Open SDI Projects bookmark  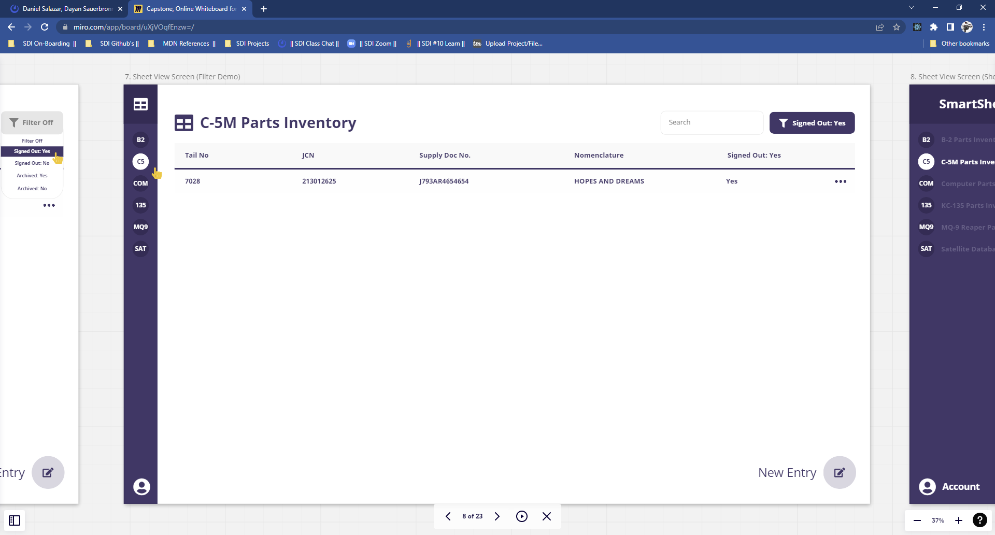click(247, 44)
